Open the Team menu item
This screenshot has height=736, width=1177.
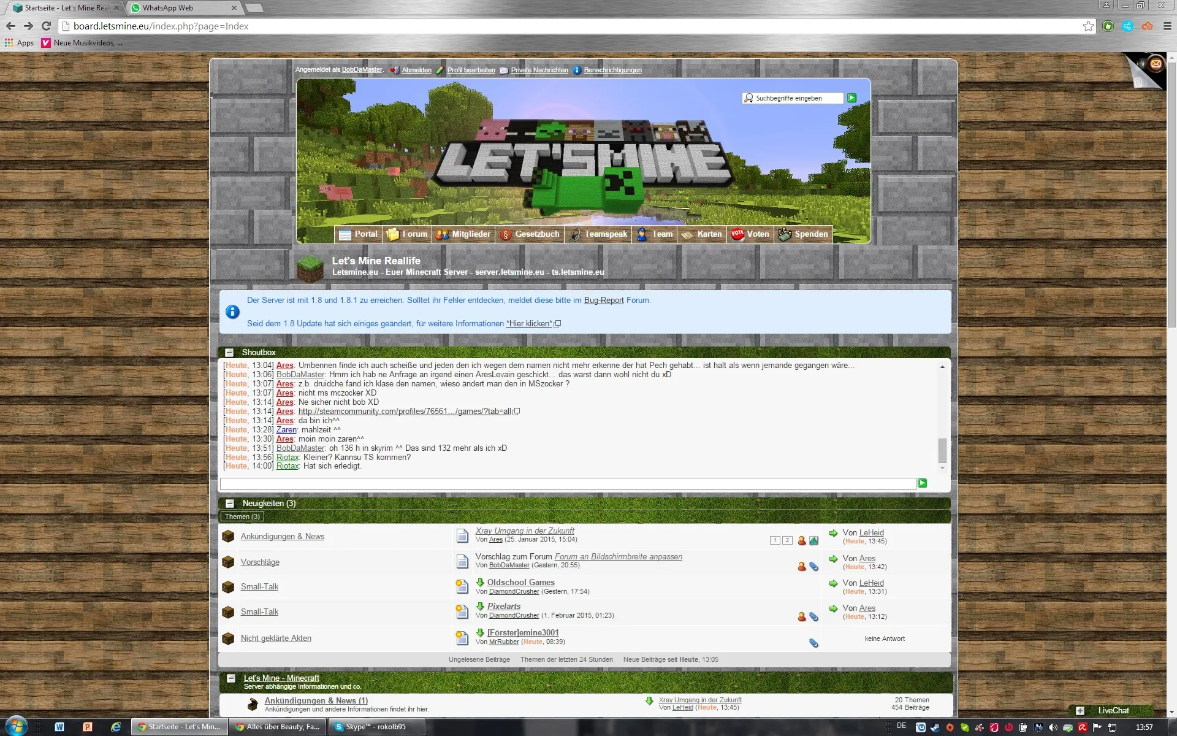pos(655,234)
